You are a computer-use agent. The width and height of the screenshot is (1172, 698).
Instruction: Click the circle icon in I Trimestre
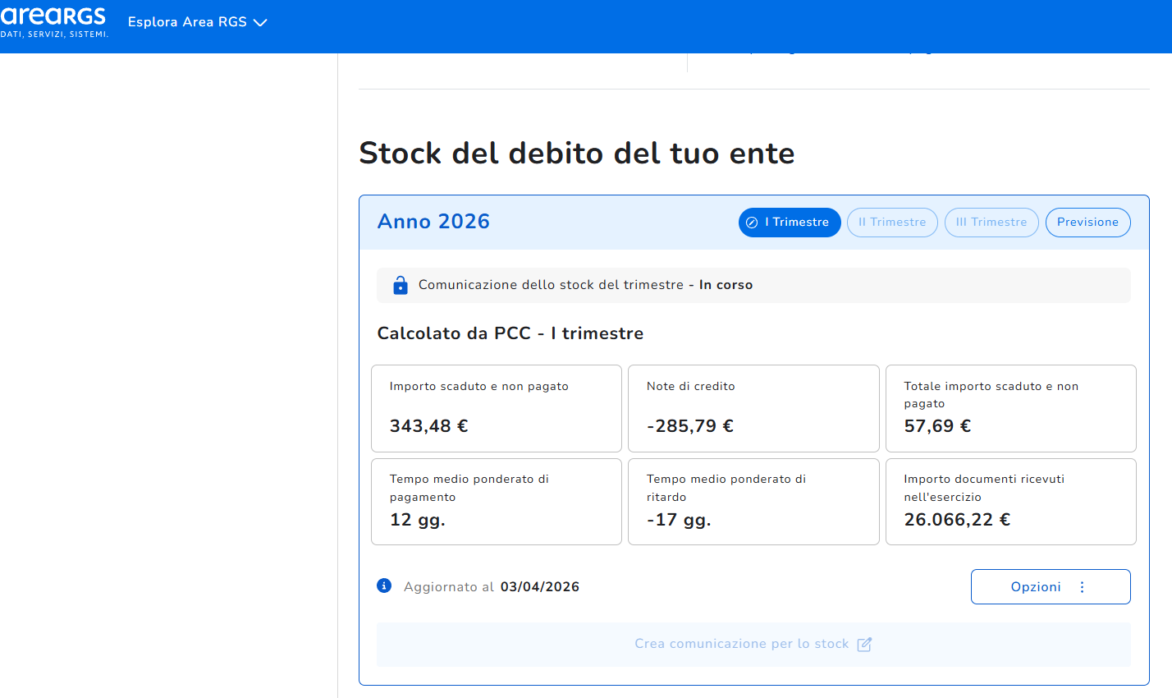(752, 223)
